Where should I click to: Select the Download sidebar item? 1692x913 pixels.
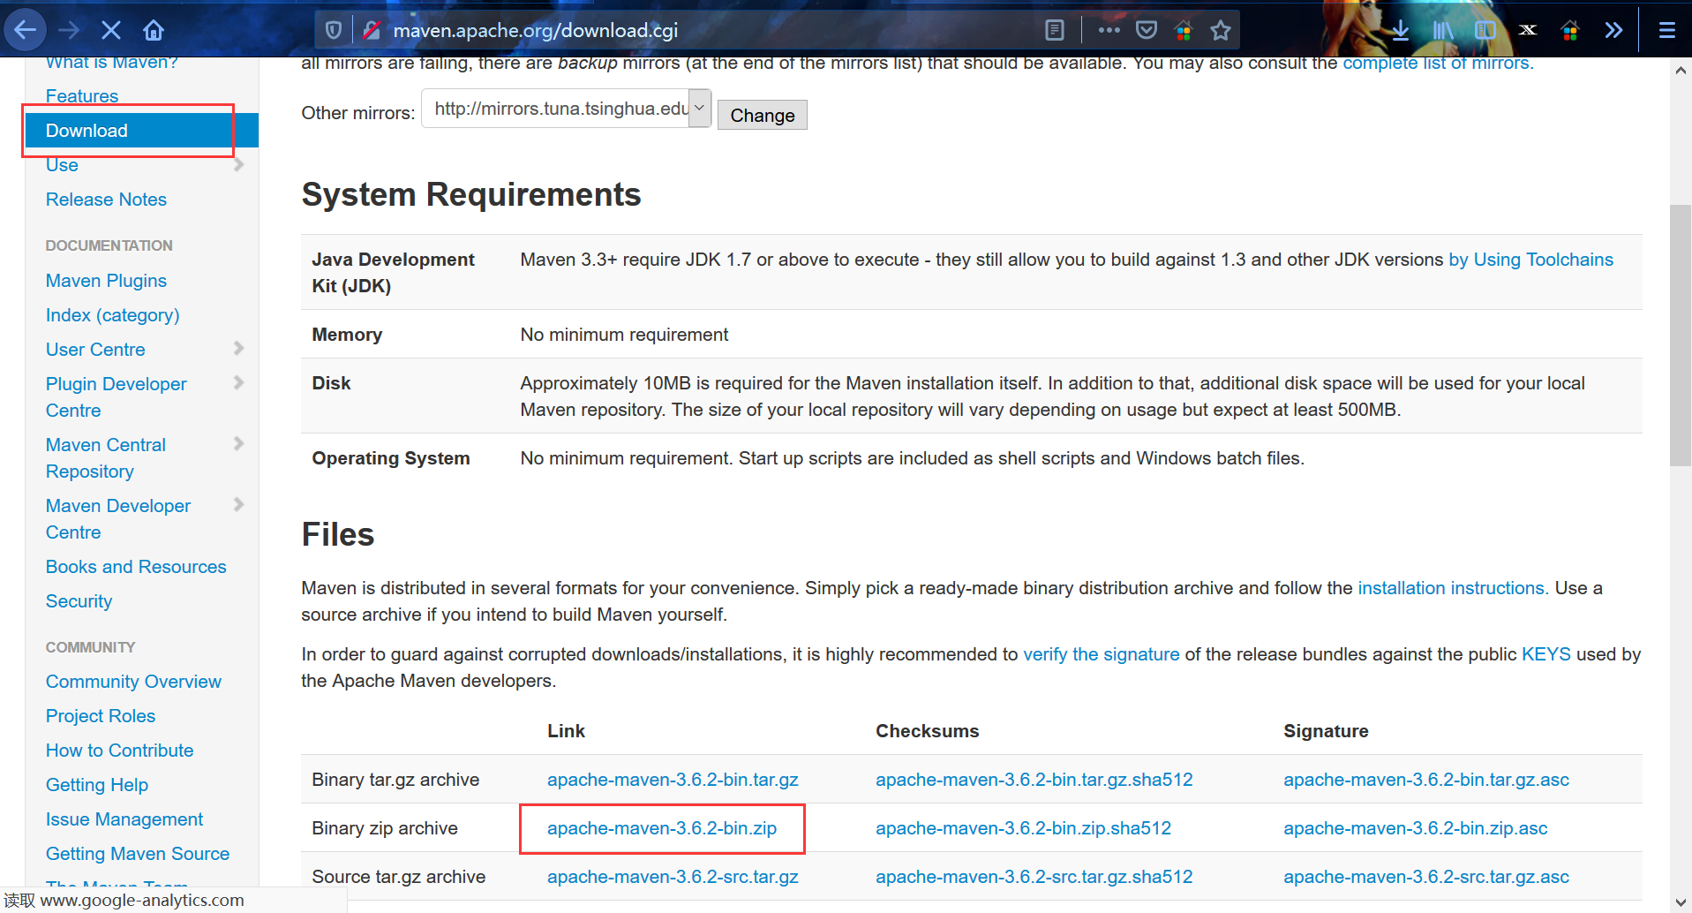(141, 130)
